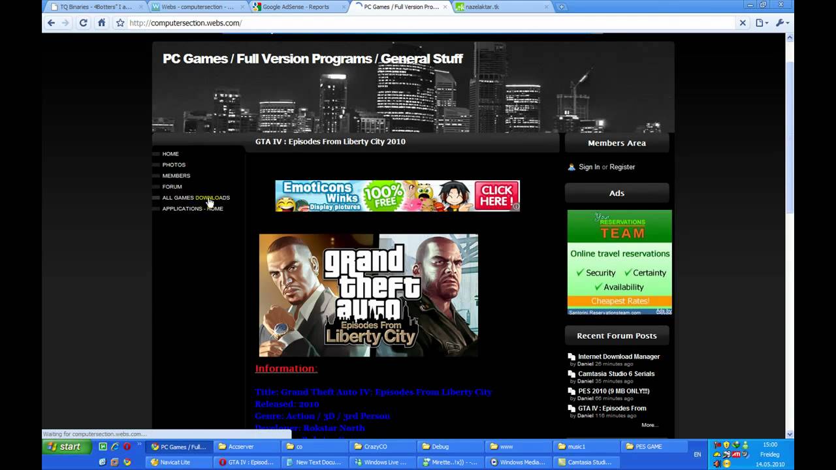
Task: Open the PHOTOS sidebar link
Action: coord(174,165)
